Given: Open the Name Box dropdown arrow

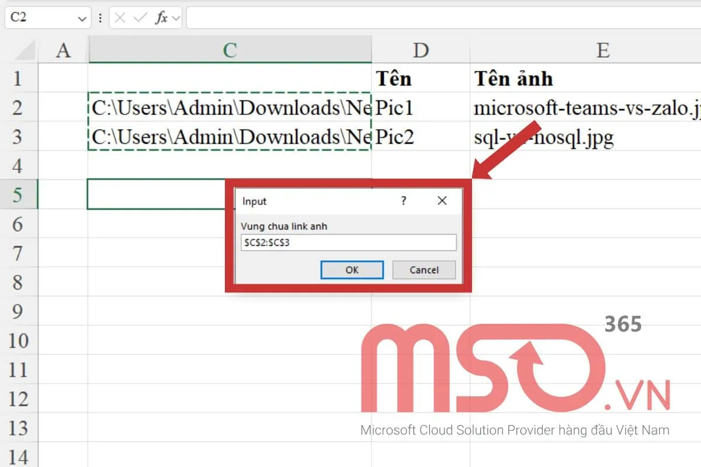Looking at the screenshot, I should coord(82,18).
